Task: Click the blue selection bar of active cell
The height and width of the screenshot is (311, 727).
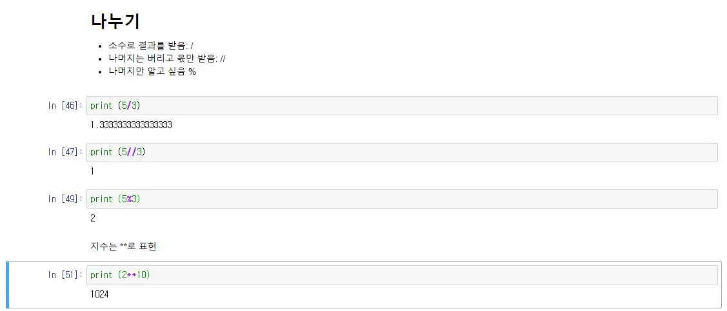Action: 7,285
